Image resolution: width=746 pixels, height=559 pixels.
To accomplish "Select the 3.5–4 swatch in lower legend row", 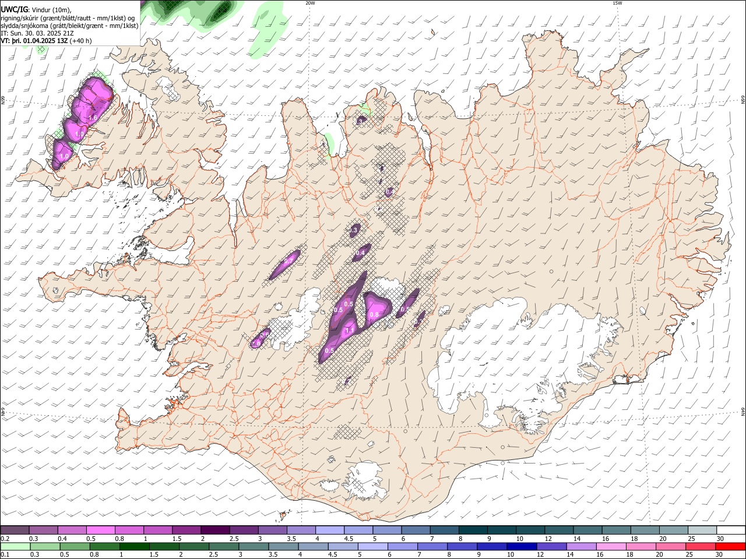I will tap(283, 546).
